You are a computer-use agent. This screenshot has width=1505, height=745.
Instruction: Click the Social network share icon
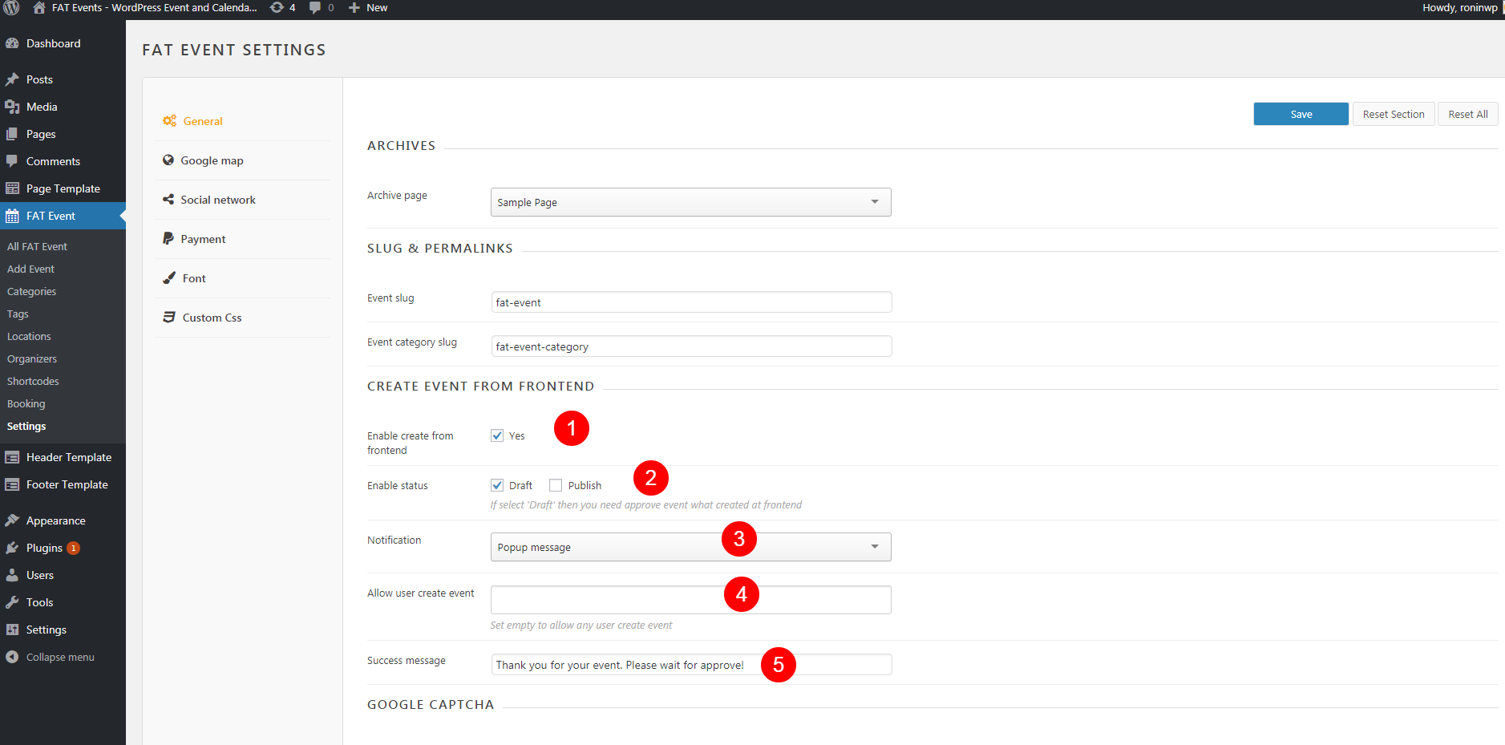[168, 200]
